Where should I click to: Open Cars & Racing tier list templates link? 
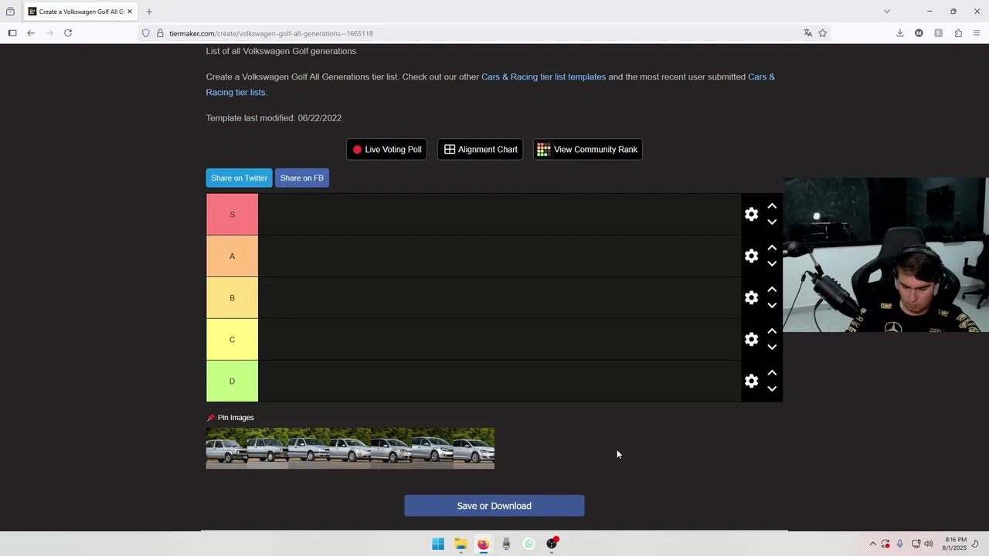[x=543, y=76]
